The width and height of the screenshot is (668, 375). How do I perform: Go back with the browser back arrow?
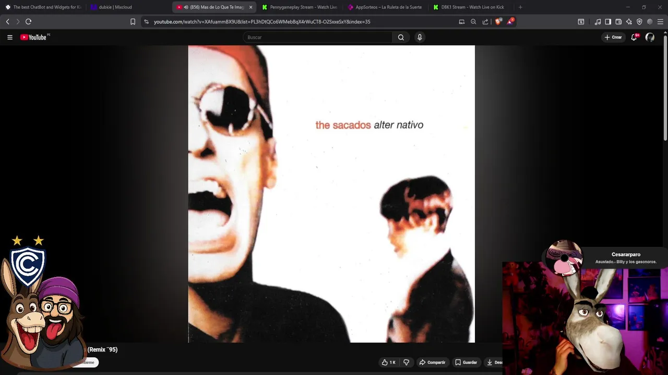(7, 21)
